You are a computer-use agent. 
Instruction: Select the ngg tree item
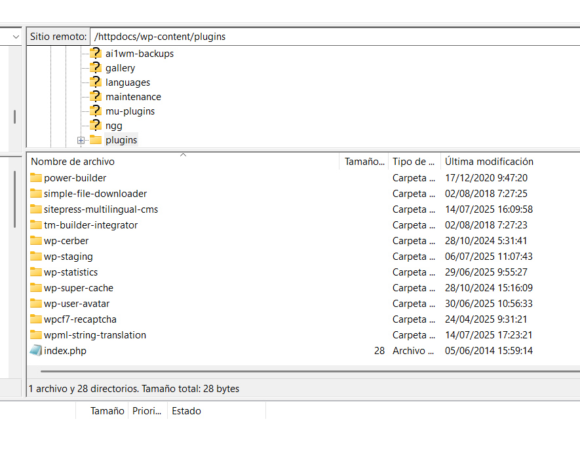click(113, 126)
